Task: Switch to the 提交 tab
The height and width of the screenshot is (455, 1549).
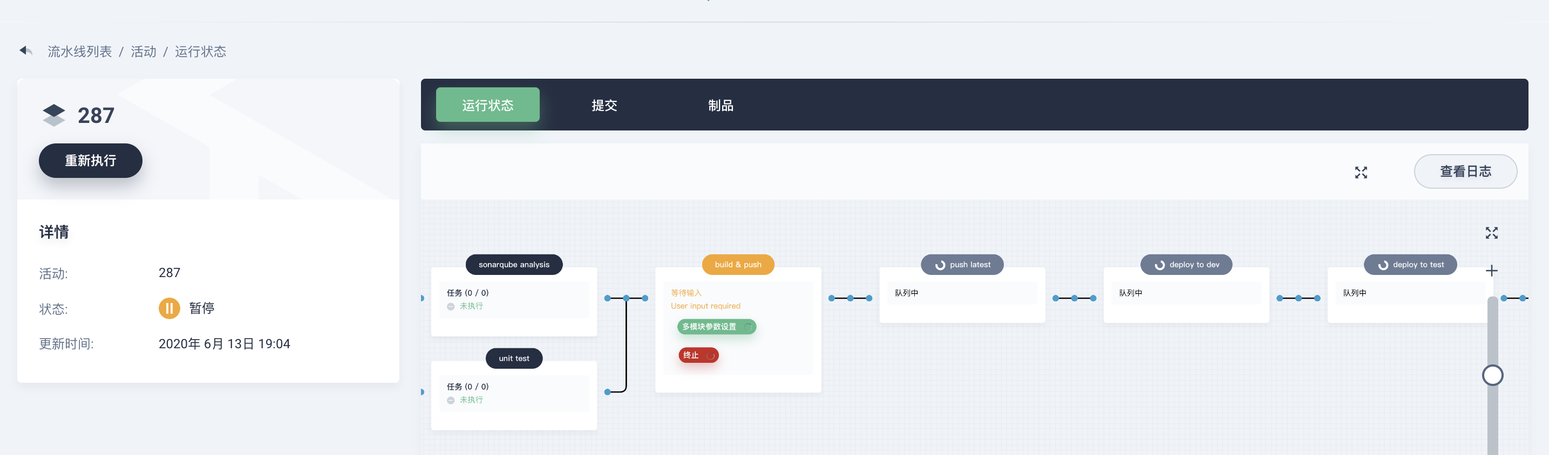Action: [604, 105]
